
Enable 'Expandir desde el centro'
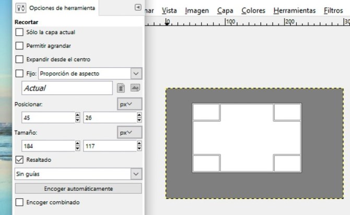[x=20, y=59]
